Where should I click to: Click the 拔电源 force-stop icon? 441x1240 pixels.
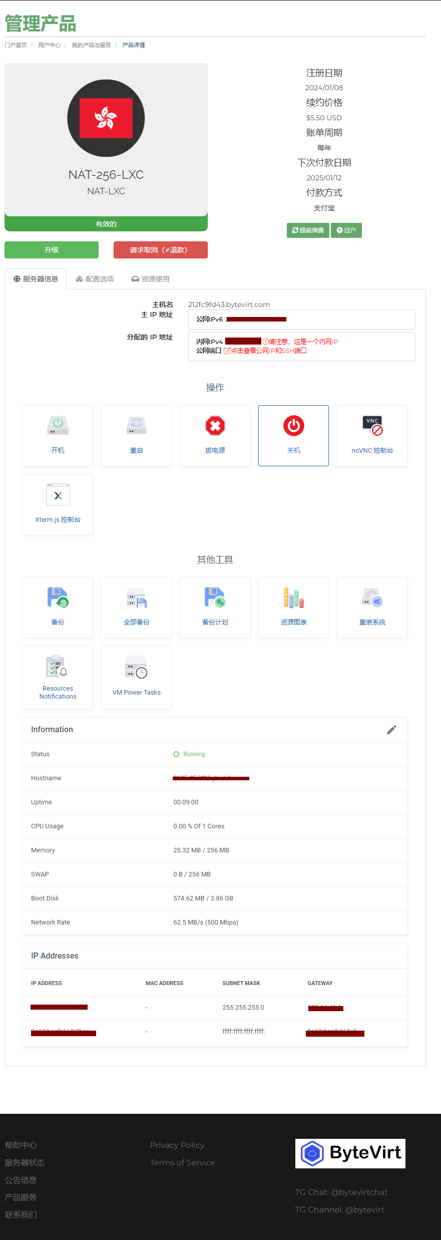(x=215, y=426)
